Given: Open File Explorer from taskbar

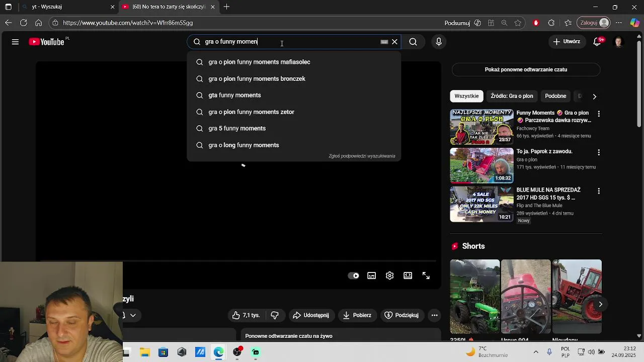Looking at the screenshot, I should (x=145, y=352).
